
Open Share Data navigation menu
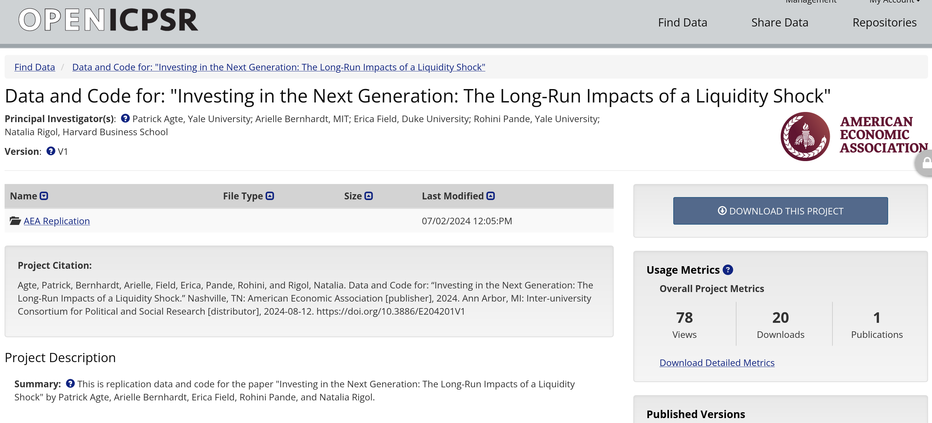point(780,23)
